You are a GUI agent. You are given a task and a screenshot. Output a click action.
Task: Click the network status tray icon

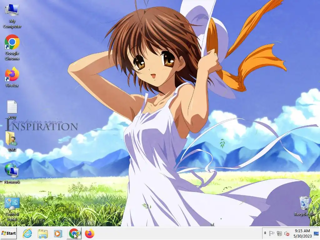[x=279, y=233]
